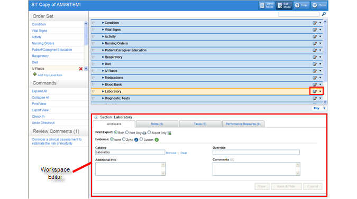Click section info icon beside Laboratory
The height and width of the screenshot is (199, 357).
coord(96,117)
